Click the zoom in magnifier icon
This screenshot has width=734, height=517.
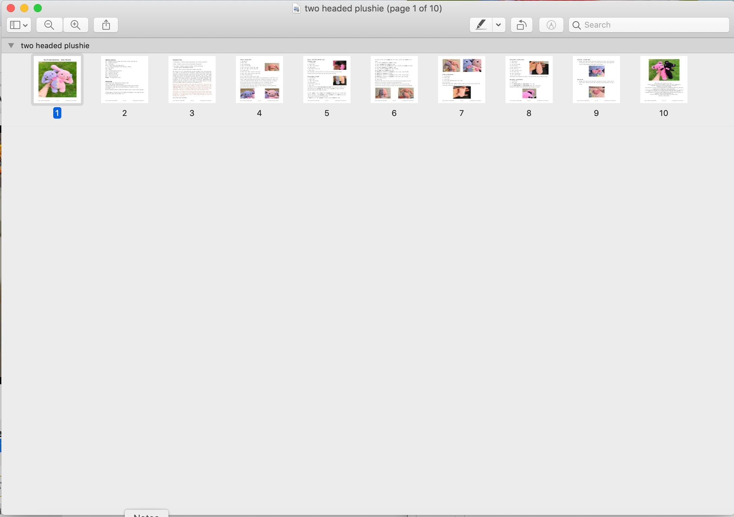click(x=76, y=25)
